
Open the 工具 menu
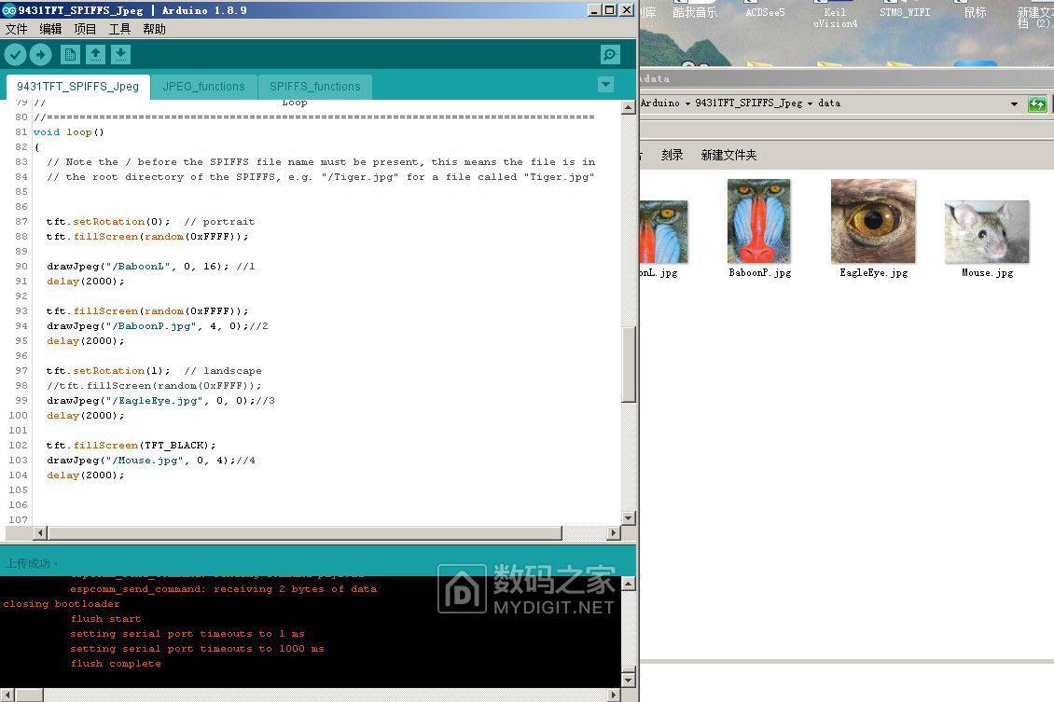click(x=119, y=29)
